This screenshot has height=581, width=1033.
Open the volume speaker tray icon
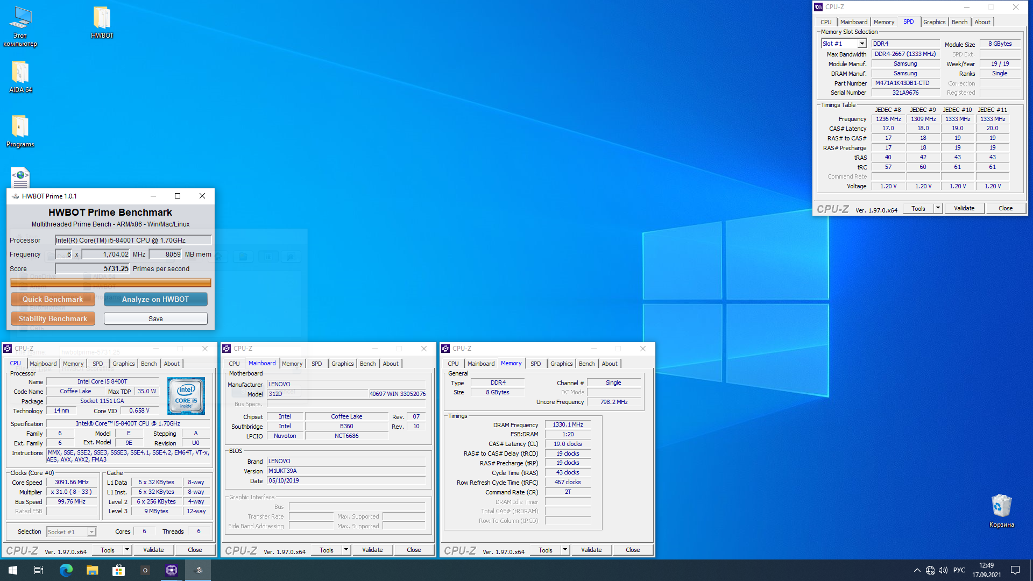point(943,570)
